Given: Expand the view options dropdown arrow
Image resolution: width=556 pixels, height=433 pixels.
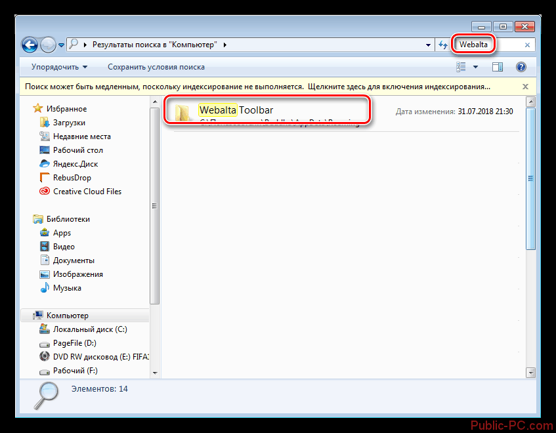Looking at the screenshot, I should tap(475, 67).
